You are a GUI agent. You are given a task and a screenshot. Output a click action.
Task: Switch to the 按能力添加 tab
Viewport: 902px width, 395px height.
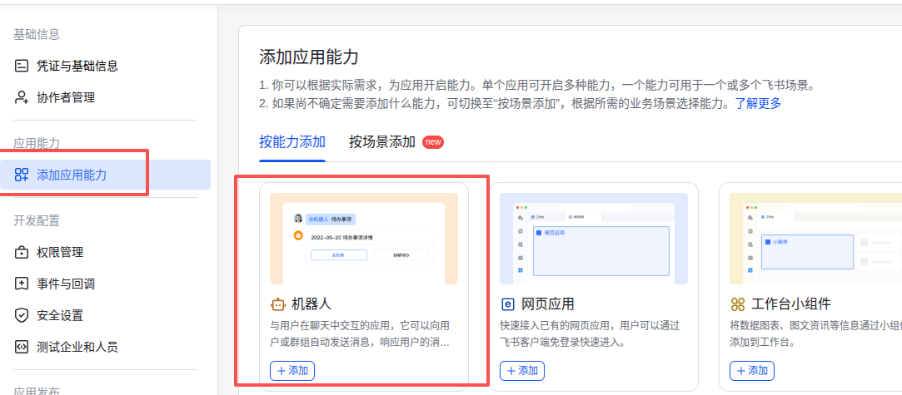292,142
